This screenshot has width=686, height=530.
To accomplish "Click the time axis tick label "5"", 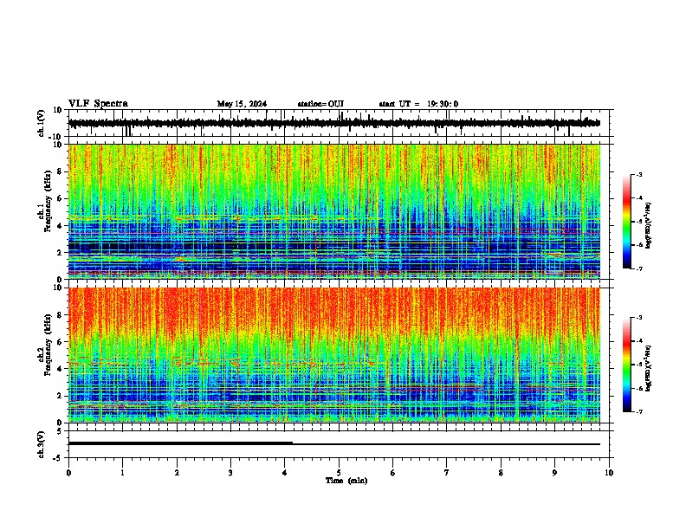I will point(339,473).
